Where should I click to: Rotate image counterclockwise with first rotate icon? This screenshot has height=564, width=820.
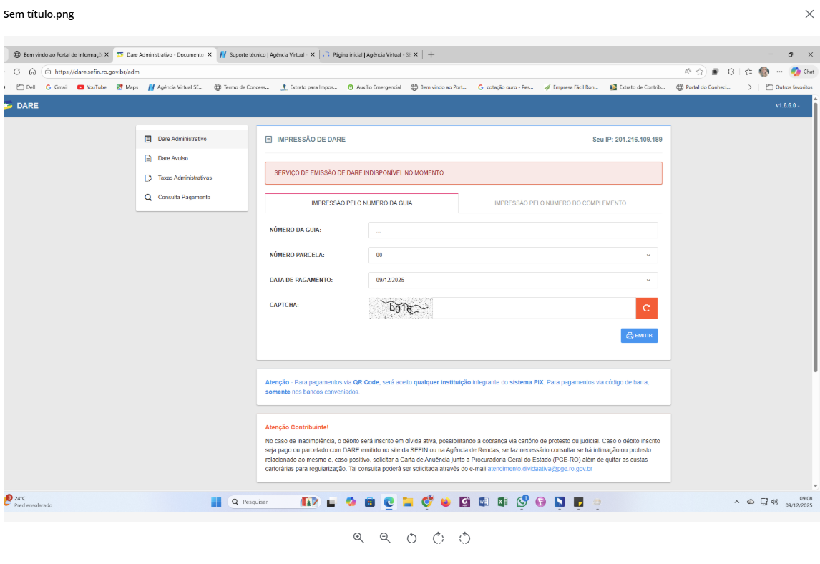pyautogui.click(x=411, y=538)
